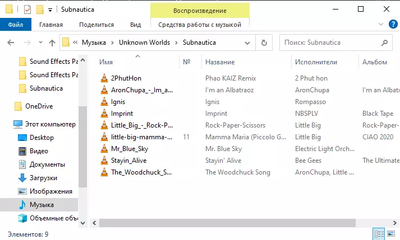Switch to large thumbnails view icon
400x240 pixels.
point(391,234)
